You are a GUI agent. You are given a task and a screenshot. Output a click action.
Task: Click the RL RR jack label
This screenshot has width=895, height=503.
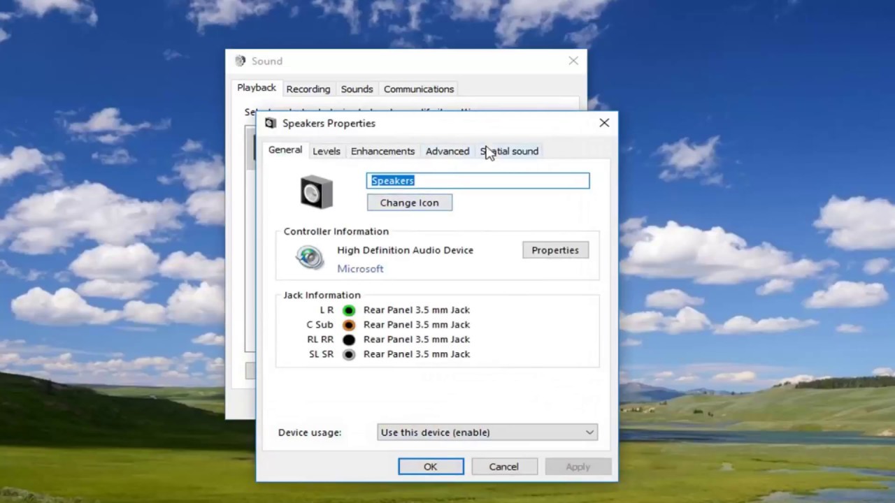320,340
